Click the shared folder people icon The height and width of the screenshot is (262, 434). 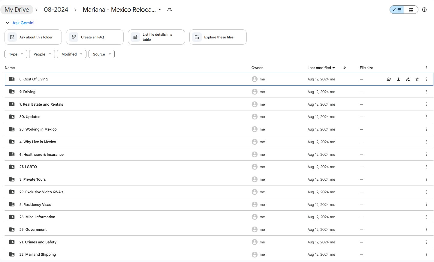click(x=170, y=10)
